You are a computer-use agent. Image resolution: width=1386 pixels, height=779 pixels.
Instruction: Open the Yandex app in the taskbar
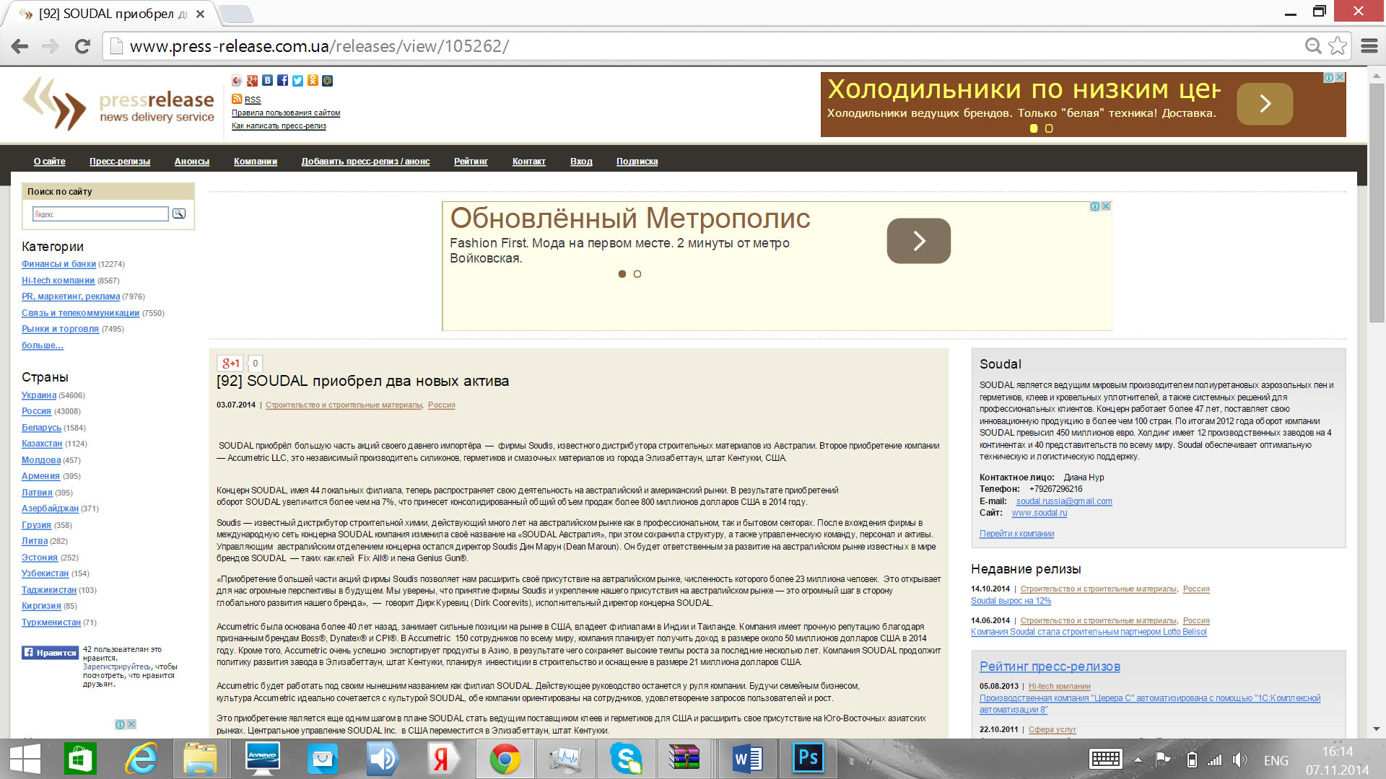(444, 759)
